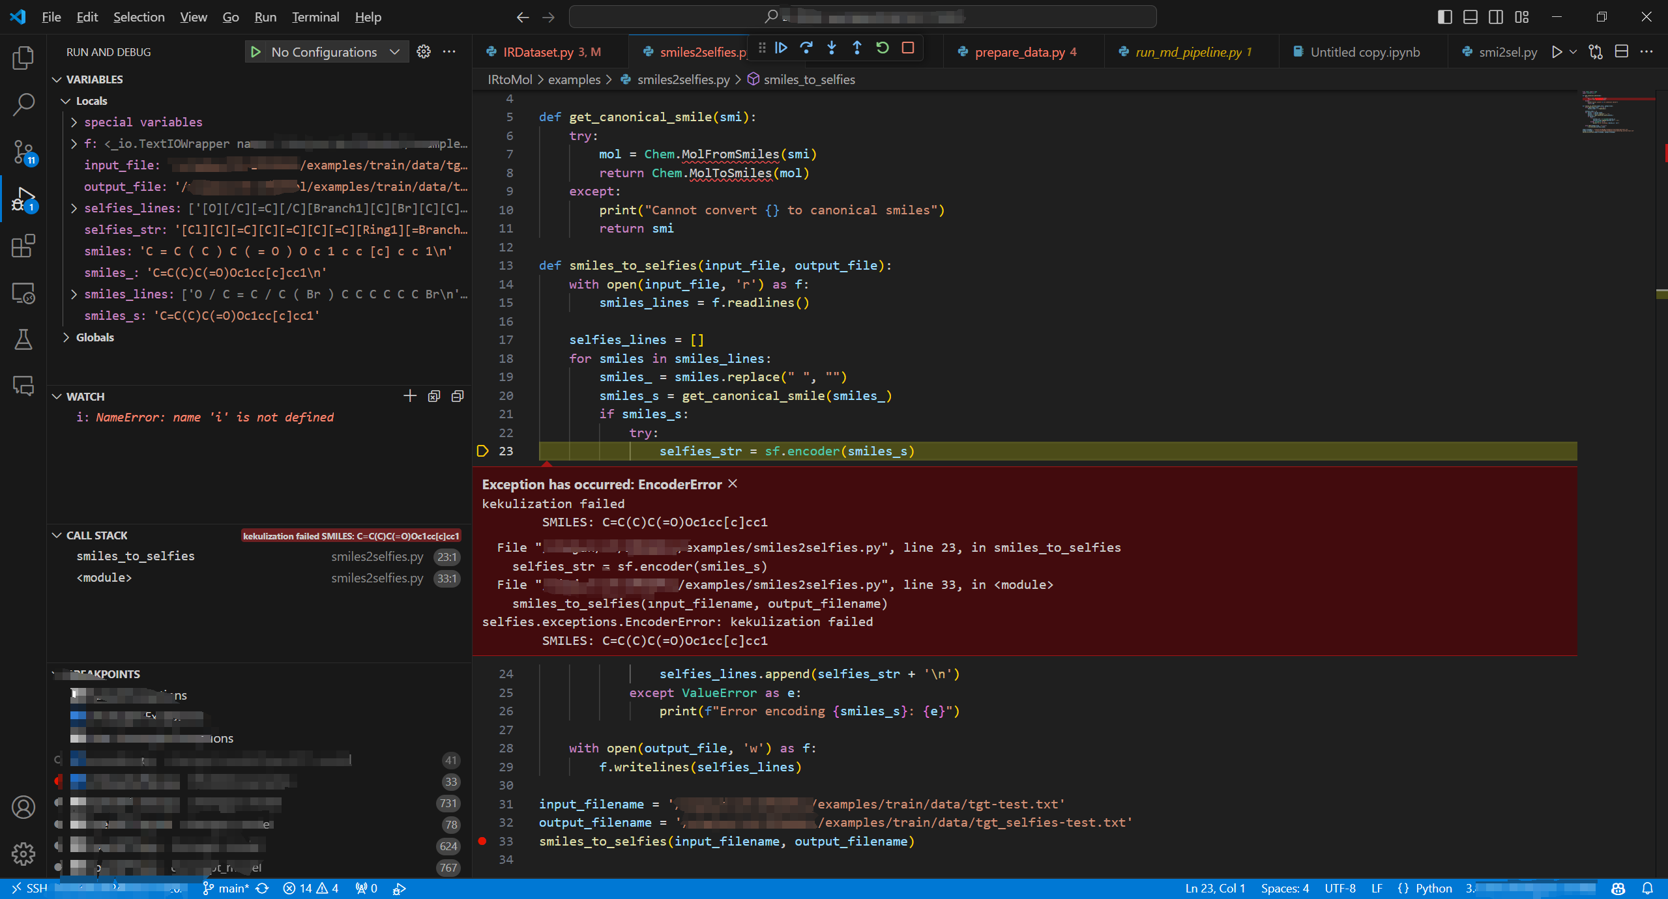Open the Run and Debug view icon
Image resolution: width=1668 pixels, height=899 pixels.
(23, 199)
